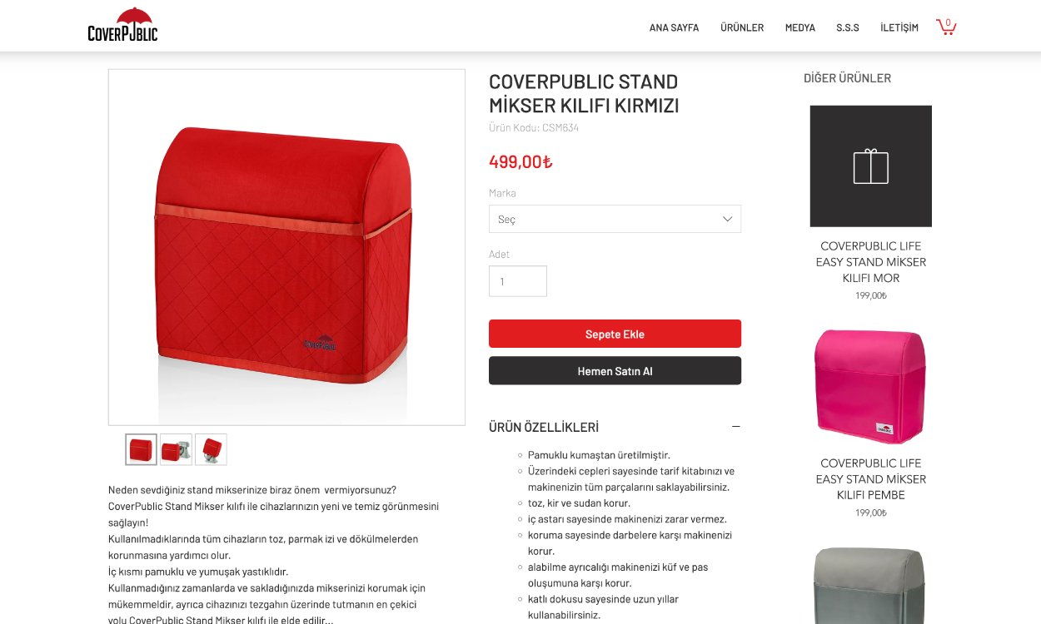Open the gray mixer cover product image
The image size is (1041, 624).
pos(870,584)
